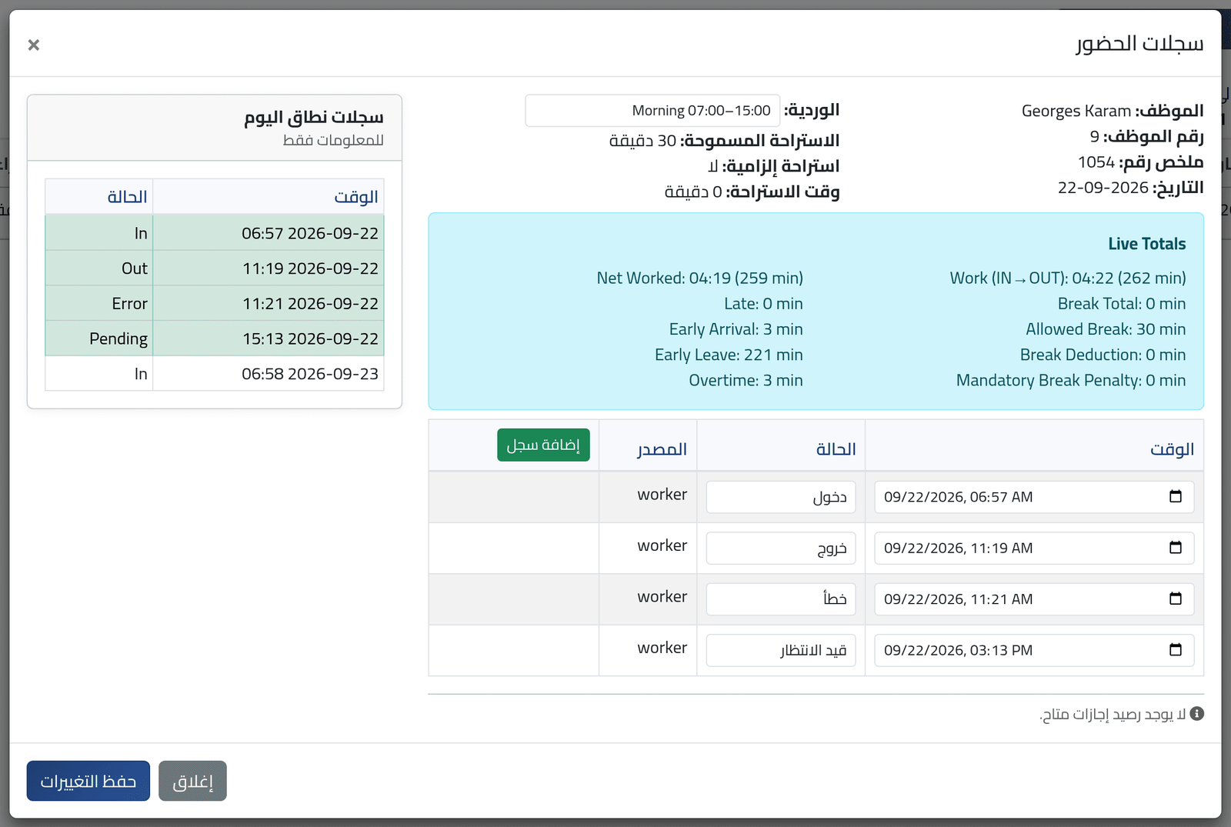This screenshot has width=1231, height=827.
Task: Save changes with حفظ التغييرات button
Action: click(88, 781)
